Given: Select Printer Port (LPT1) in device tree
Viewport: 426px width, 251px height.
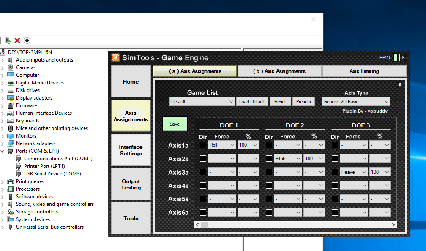Looking at the screenshot, I should pos(44,166).
